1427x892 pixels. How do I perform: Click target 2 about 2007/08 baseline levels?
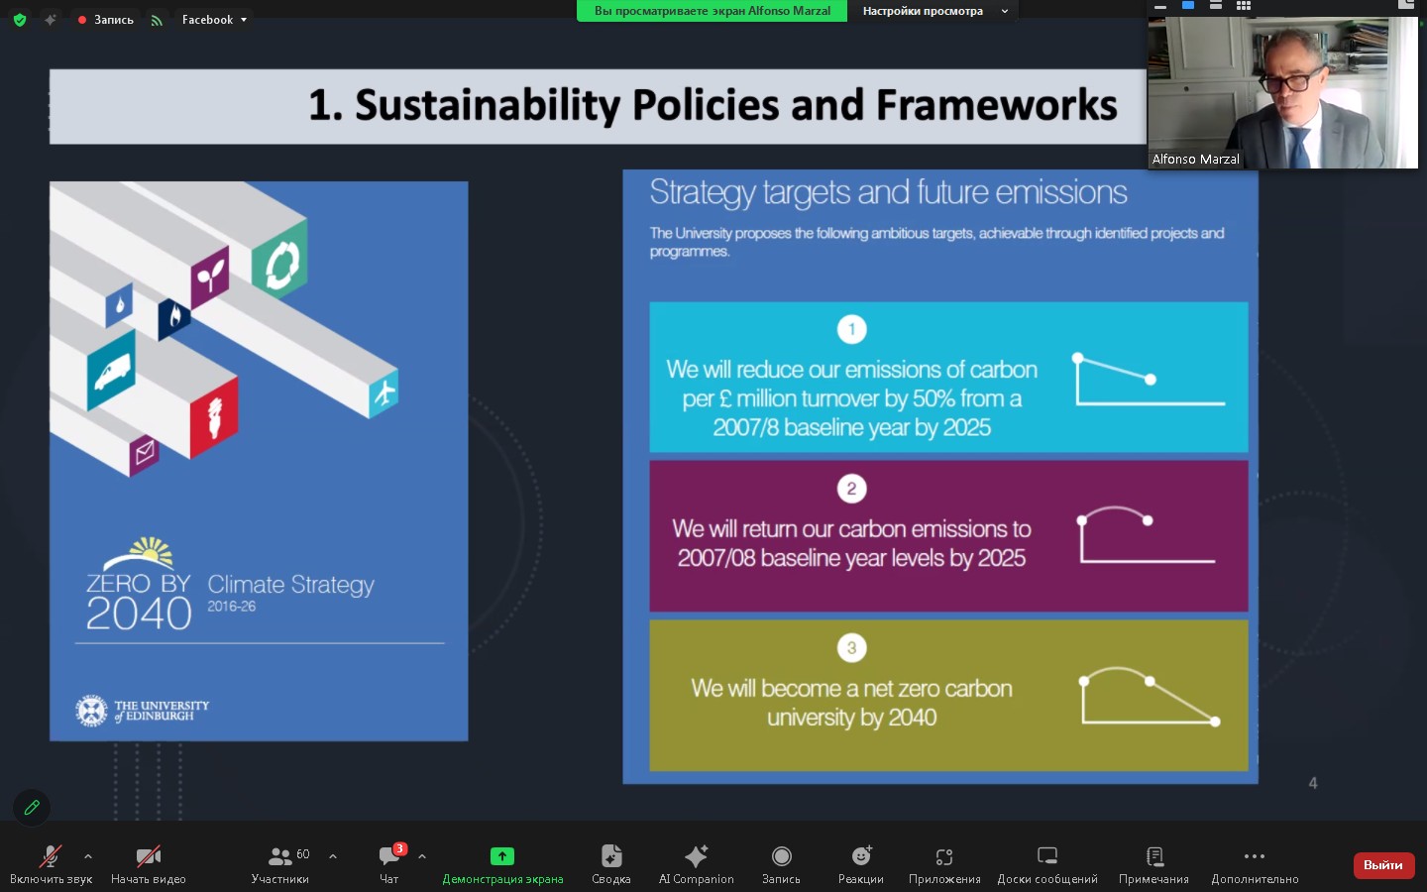click(948, 536)
